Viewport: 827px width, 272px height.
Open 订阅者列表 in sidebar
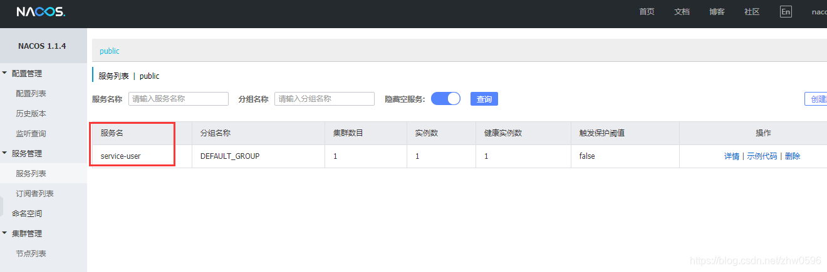(x=34, y=193)
